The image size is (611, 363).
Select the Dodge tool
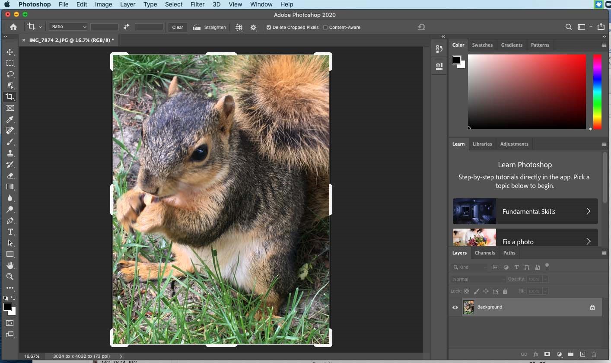coord(10,209)
